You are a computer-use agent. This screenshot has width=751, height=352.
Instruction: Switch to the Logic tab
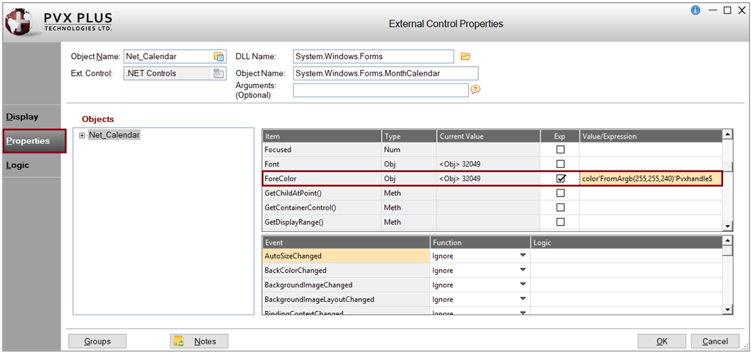pos(18,165)
